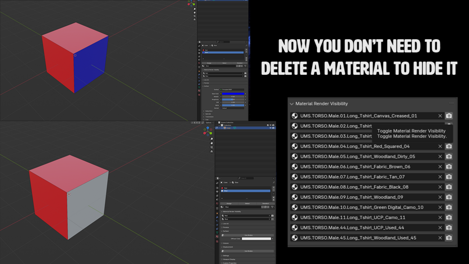This screenshot has width=469, height=264.
Task: Open Options dropdown in bottom viewport header
Action: click(210, 123)
